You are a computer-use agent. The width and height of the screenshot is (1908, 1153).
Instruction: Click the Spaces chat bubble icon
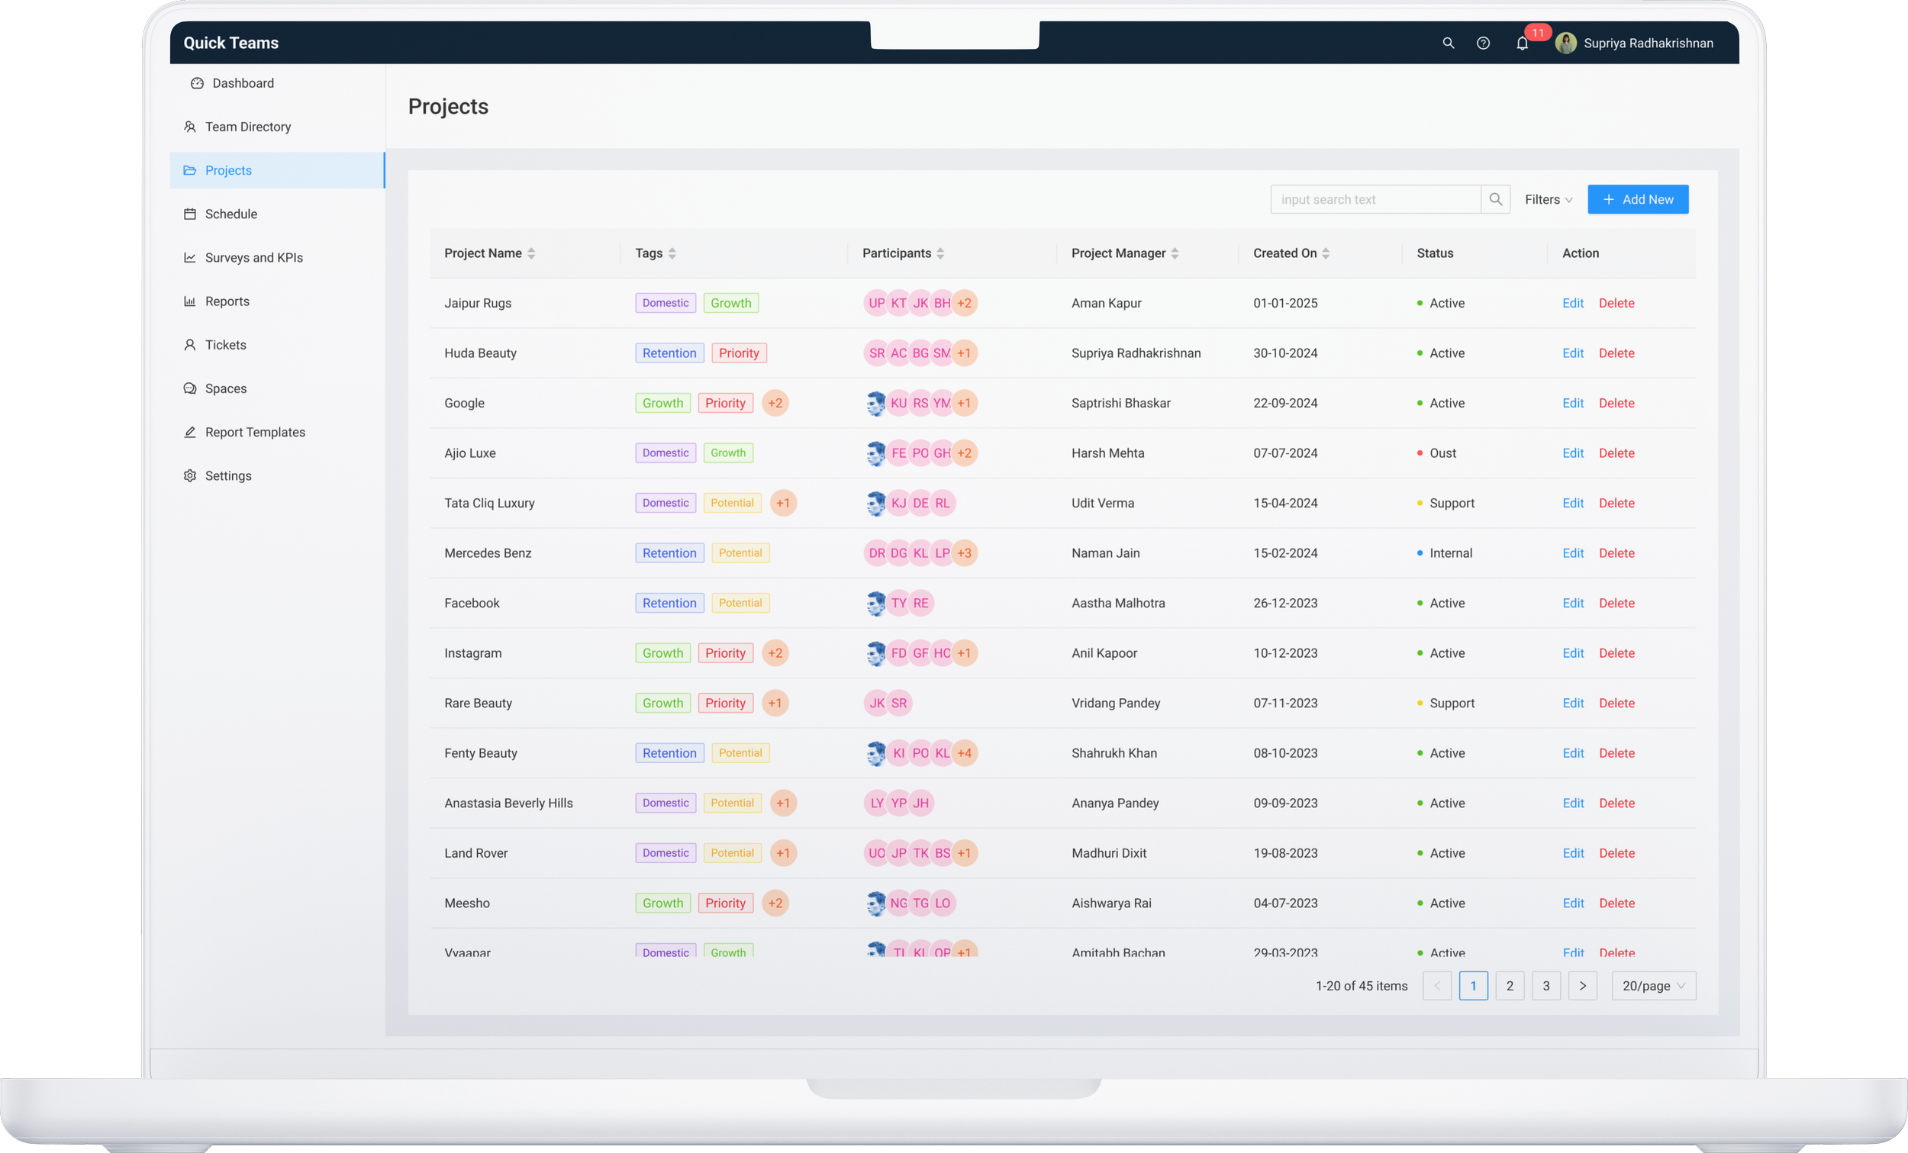pyautogui.click(x=190, y=388)
